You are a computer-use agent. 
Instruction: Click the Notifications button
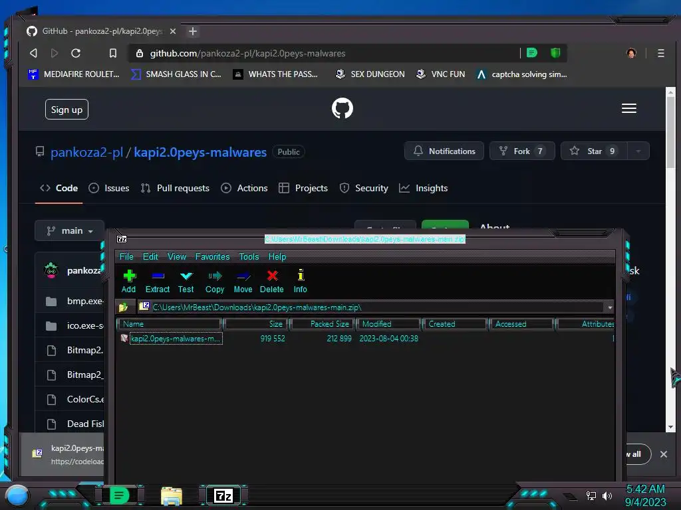(x=444, y=151)
